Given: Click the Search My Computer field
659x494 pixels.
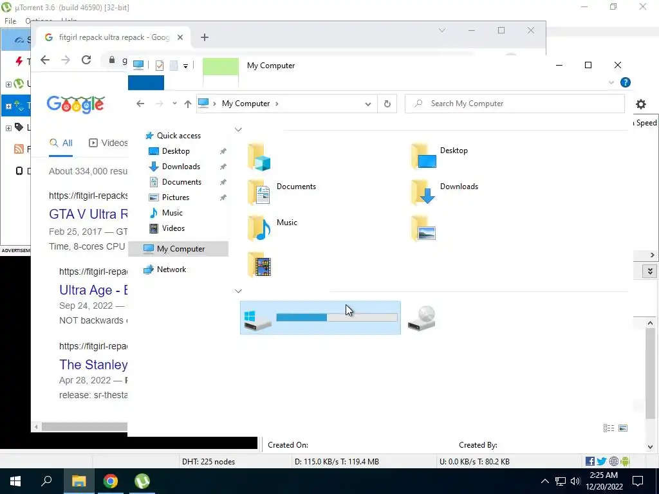Looking at the screenshot, I should point(515,104).
